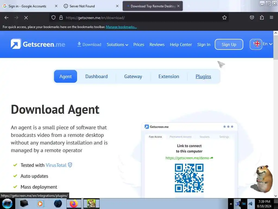278x209 pixels.
Task: Click the Mass deployment list item
Action: tap(39, 187)
